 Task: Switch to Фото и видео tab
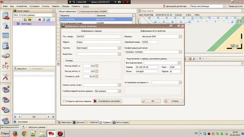point(121,123)
